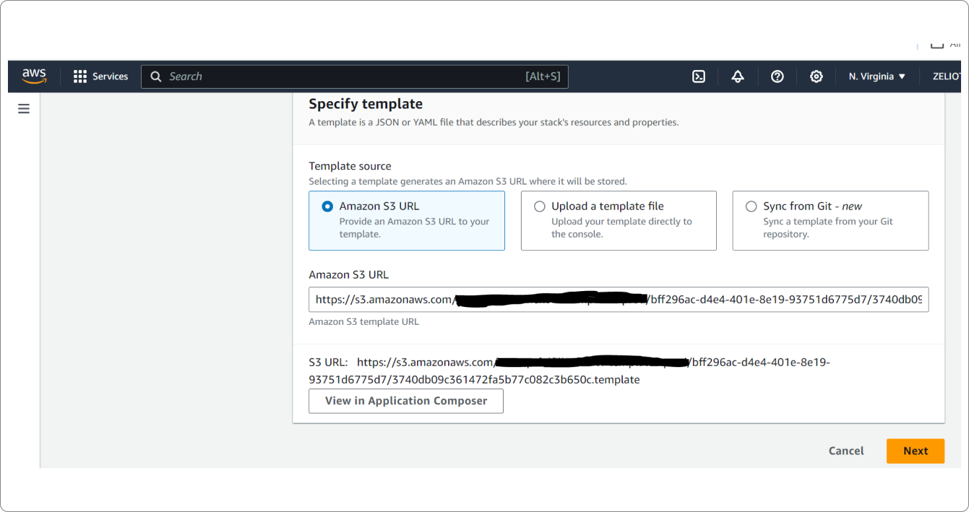Click the Services menu label
969x512 pixels.
[x=110, y=77]
